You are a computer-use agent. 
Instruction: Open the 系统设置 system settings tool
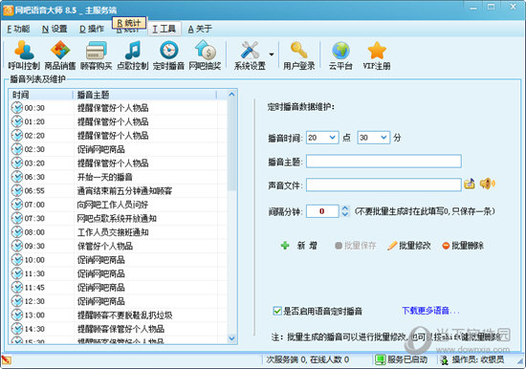pos(250,55)
